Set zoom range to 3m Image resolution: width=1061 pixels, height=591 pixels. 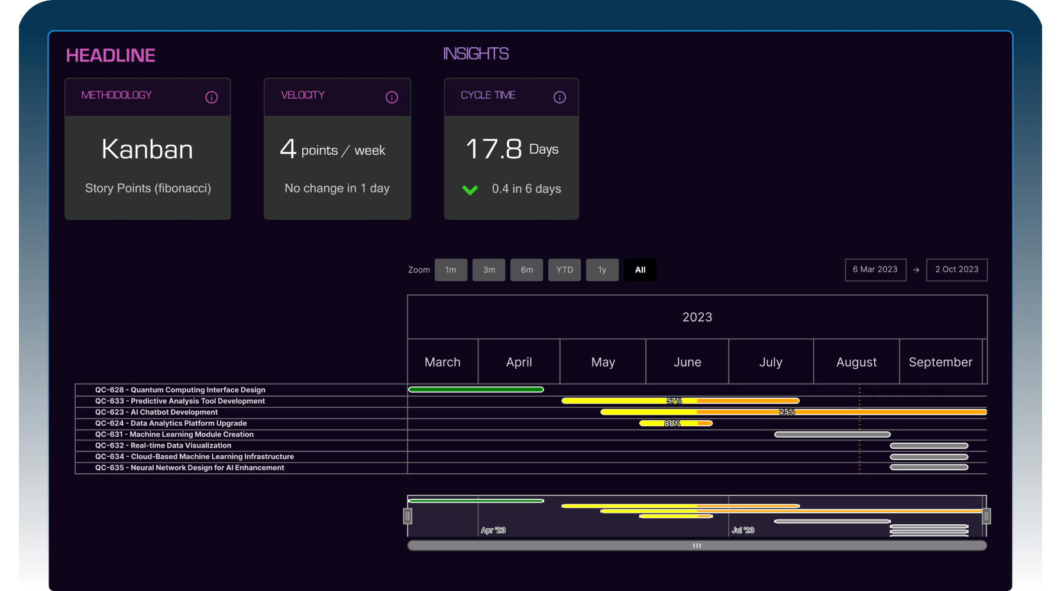click(x=489, y=270)
